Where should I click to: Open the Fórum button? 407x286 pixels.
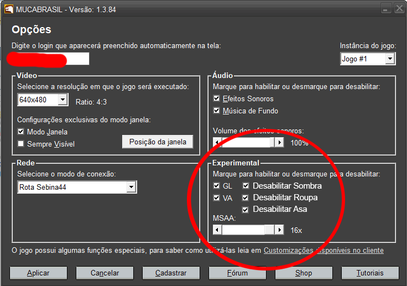pyautogui.click(x=237, y=273)
